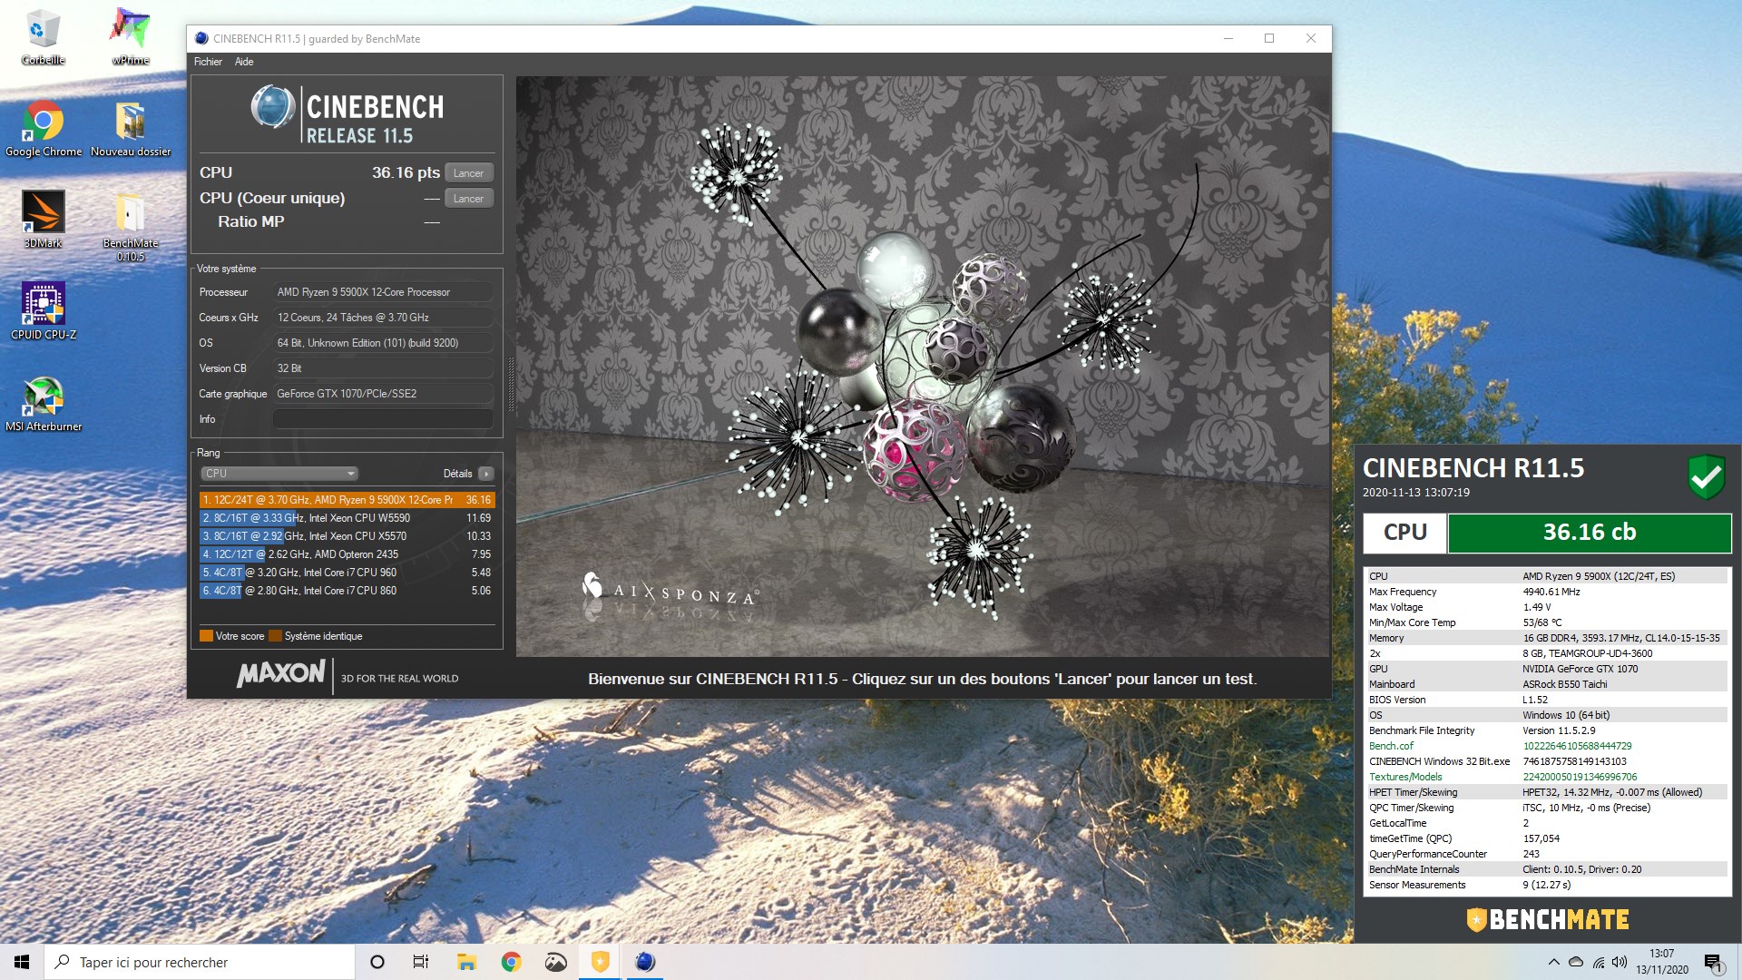Select ranking row Intel Xeon CPU X5570
The height and width of the screenshot is (980, 1742).
coord(347,536)
